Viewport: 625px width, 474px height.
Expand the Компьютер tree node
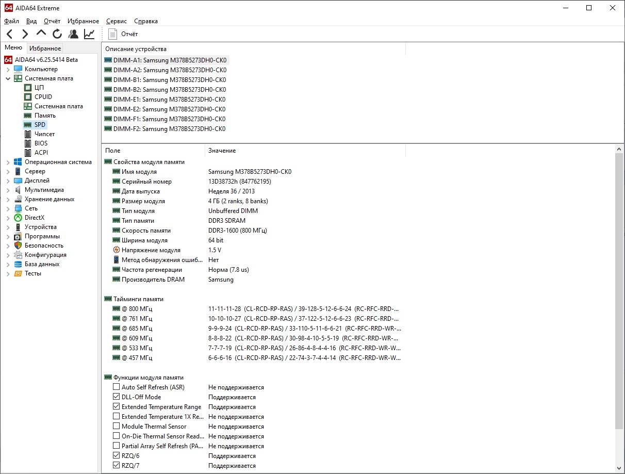8,69
